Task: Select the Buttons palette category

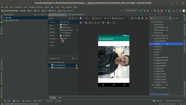Action: pyautogui.click(x=52, y=29)
